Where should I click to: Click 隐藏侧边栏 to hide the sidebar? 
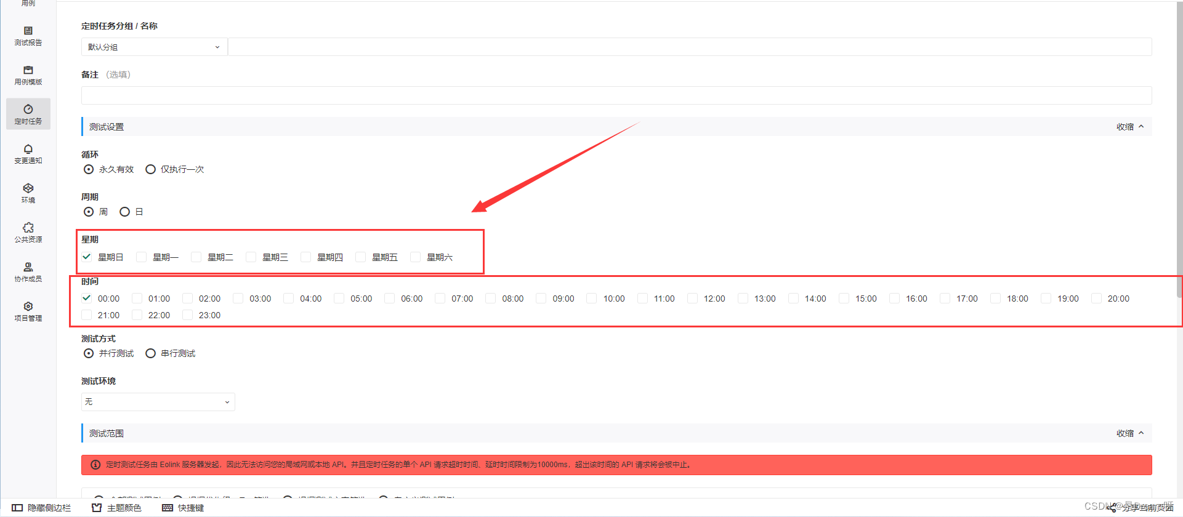click(x=41, y=508)
